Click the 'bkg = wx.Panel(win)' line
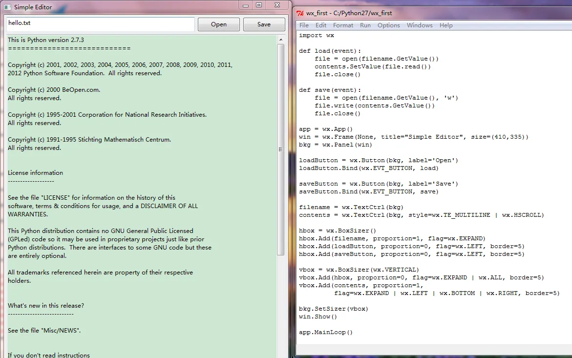This screenshot has height=358, width=572. pos(336,145)
